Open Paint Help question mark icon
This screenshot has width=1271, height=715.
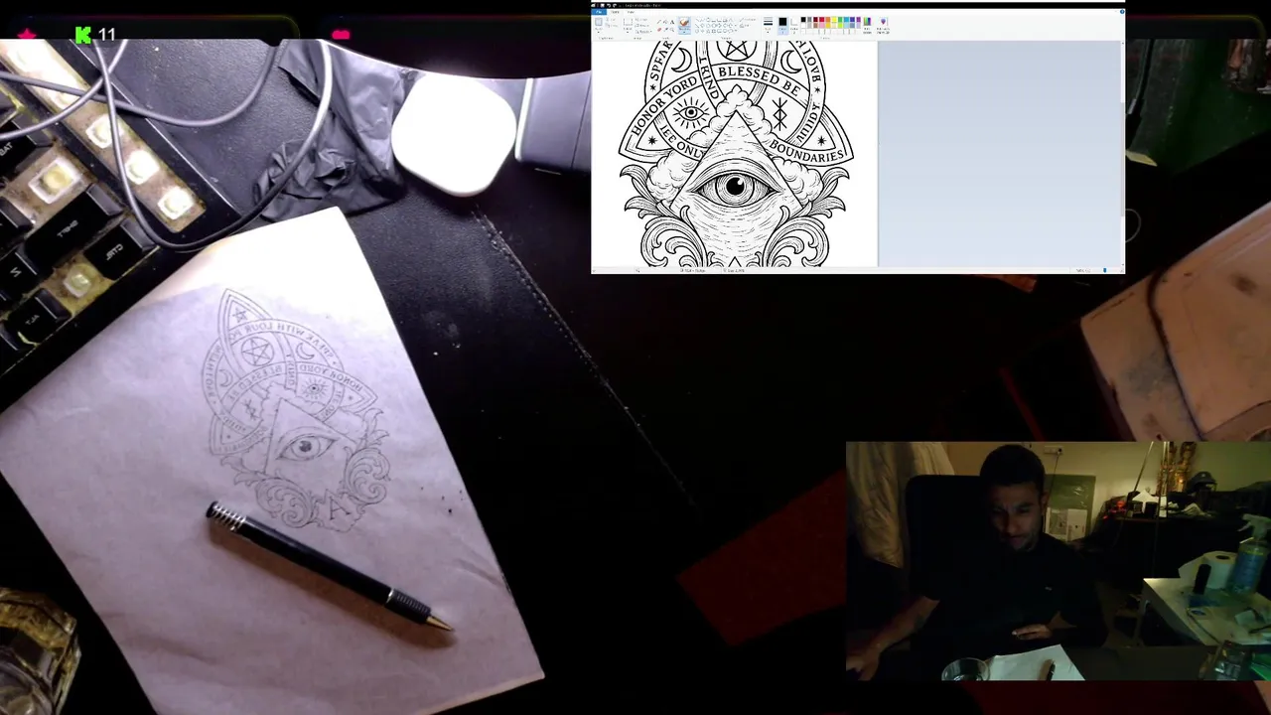click(x=1120, y=12)
